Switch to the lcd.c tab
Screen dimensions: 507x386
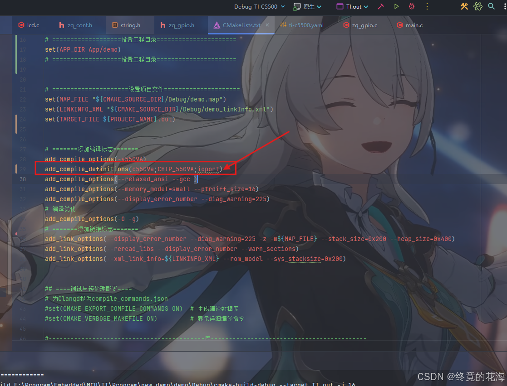(29, 25)
